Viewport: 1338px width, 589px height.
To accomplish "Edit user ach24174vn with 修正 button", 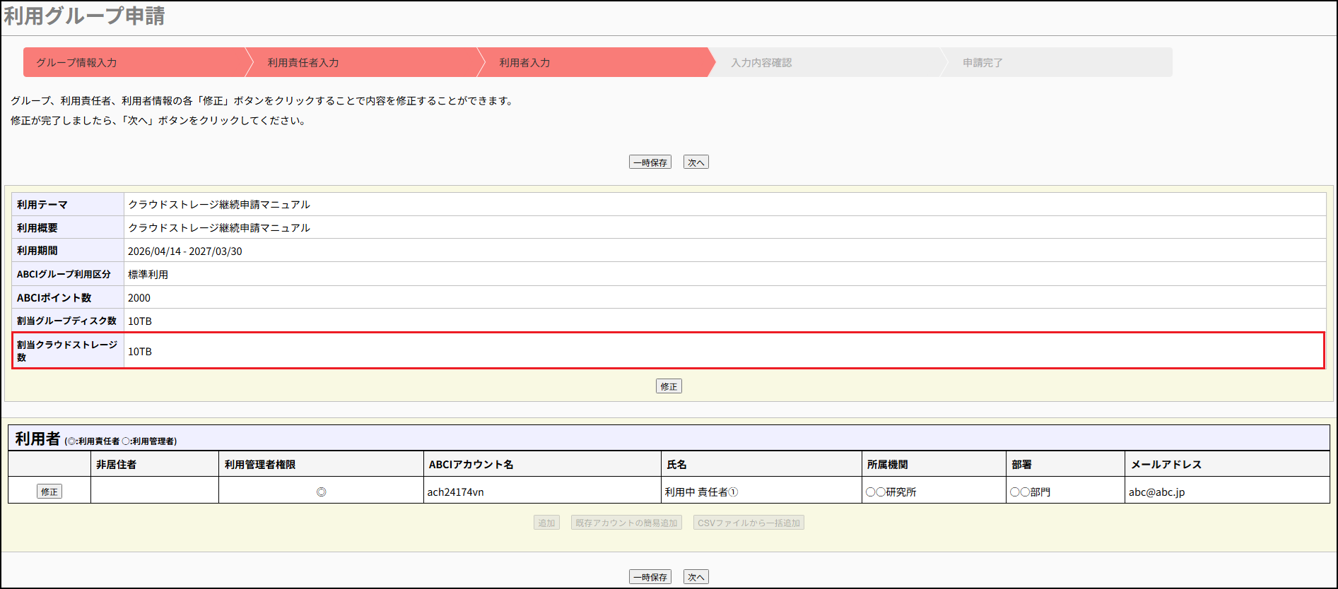I will [x=49, y=492].
